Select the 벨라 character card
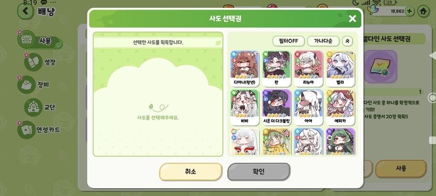This screenshot has width=436, height=196. point(341,69)
